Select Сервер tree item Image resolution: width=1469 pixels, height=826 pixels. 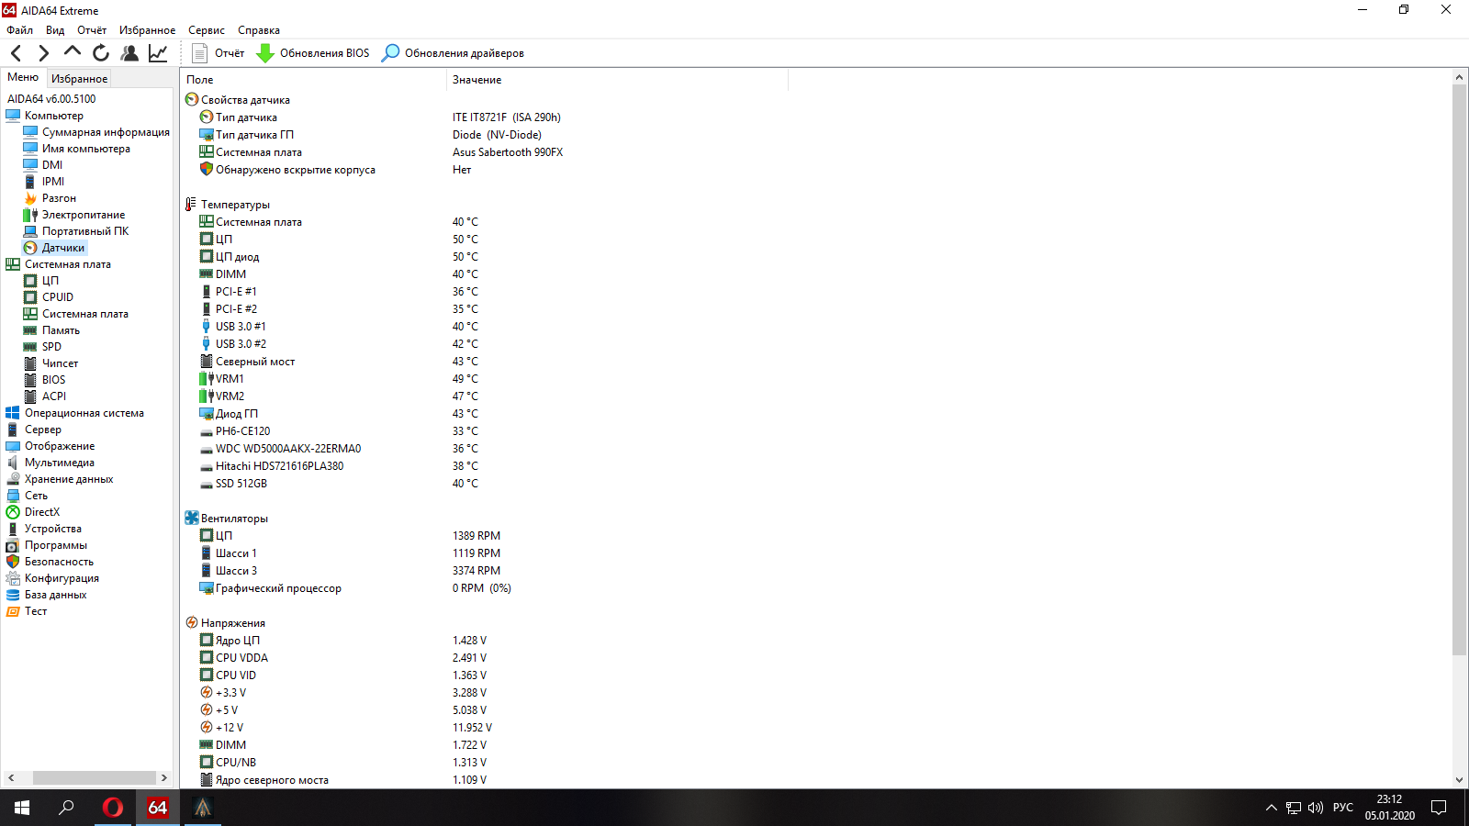(42, 430)
